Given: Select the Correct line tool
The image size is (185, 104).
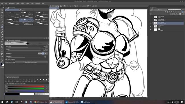Looking at the screenshot, I should pos(2,61).
